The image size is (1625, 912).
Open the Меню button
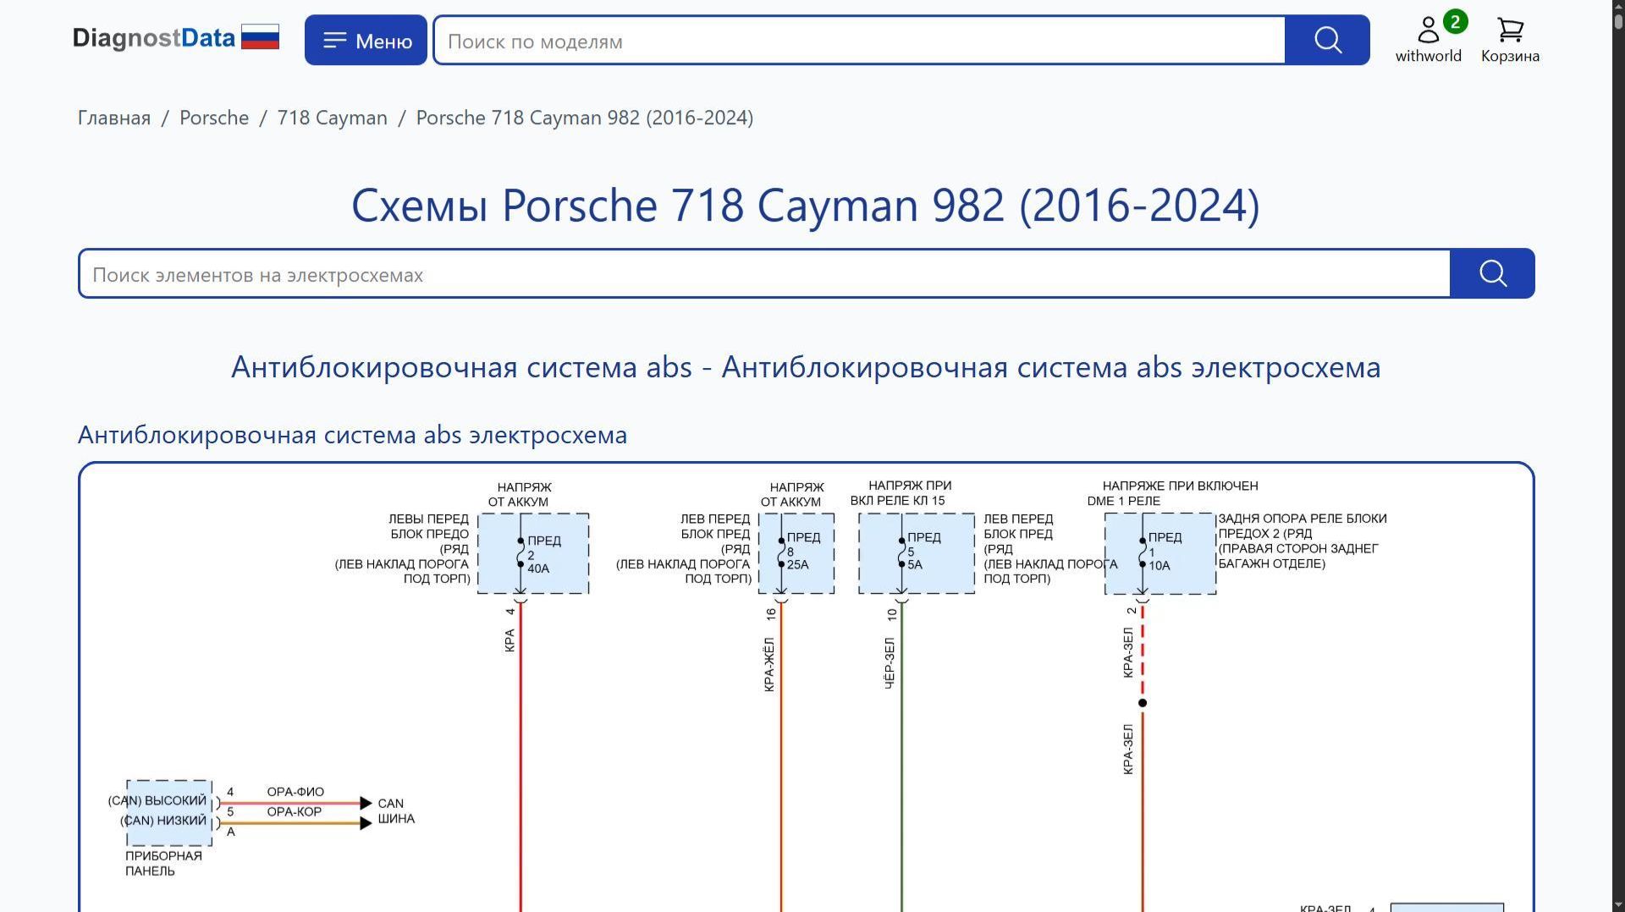(366, 40)
